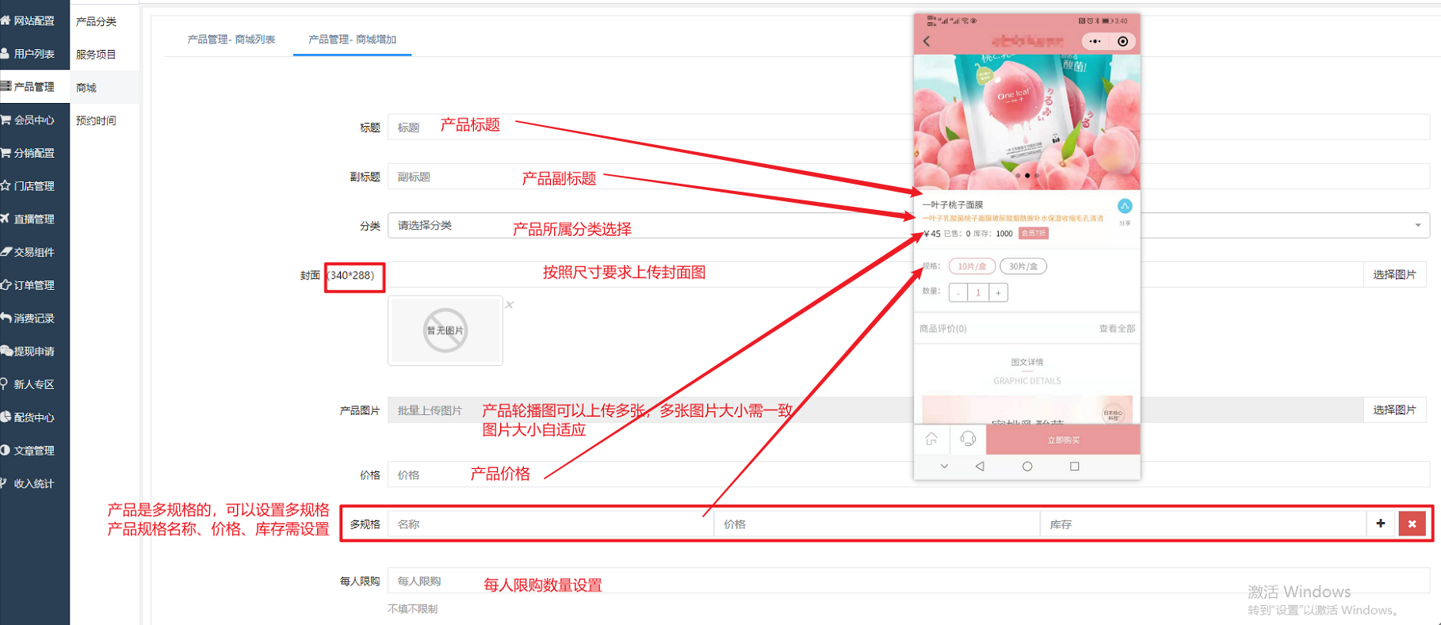Click 立即购买 button in phone preview
The image size is (1441, 625).
[x=1063, y=440]
